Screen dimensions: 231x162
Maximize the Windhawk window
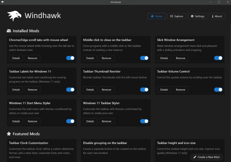[x=219, y=2]
